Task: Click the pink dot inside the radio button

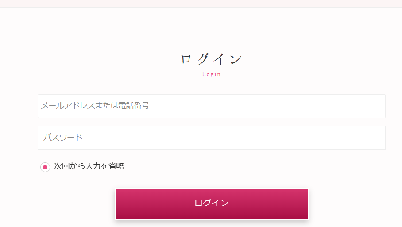Action: point(45,167)
